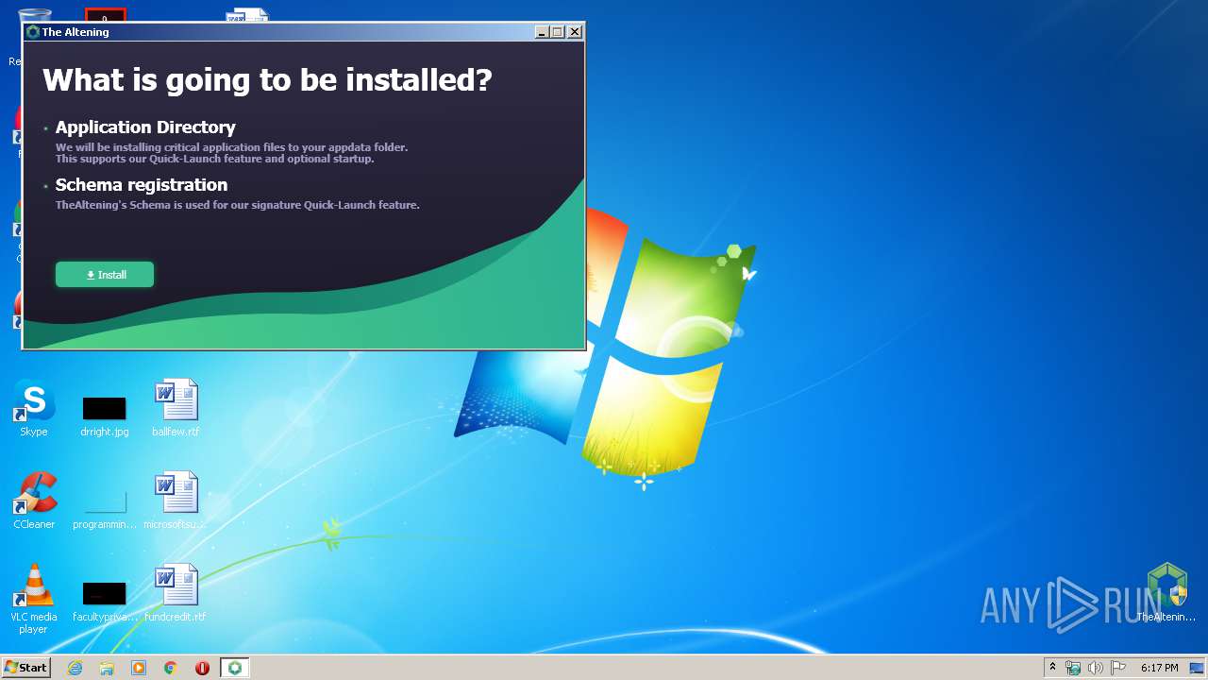Screen dimensions: 1208x680
Task: Select the fundcredit.rtf document icon
Action: [176, 593]
